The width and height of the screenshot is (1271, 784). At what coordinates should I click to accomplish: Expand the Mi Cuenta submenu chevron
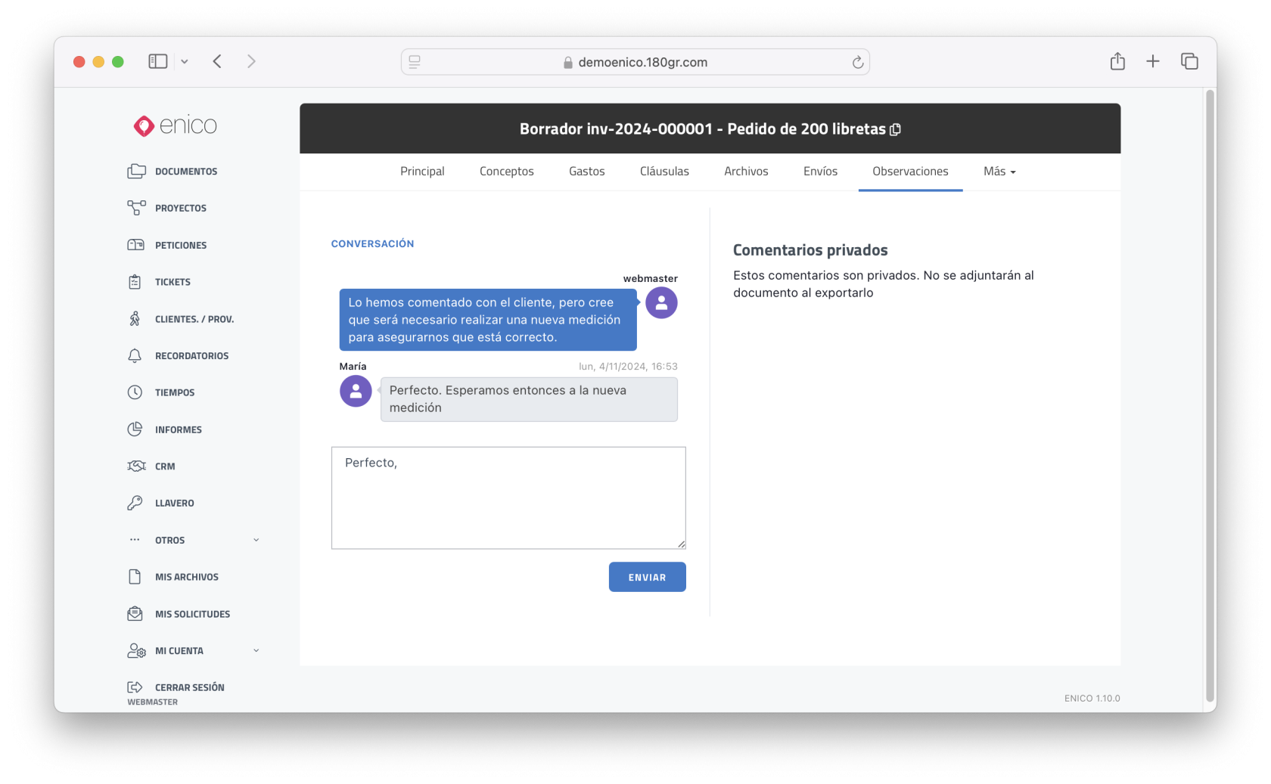(x=256, y=651)
